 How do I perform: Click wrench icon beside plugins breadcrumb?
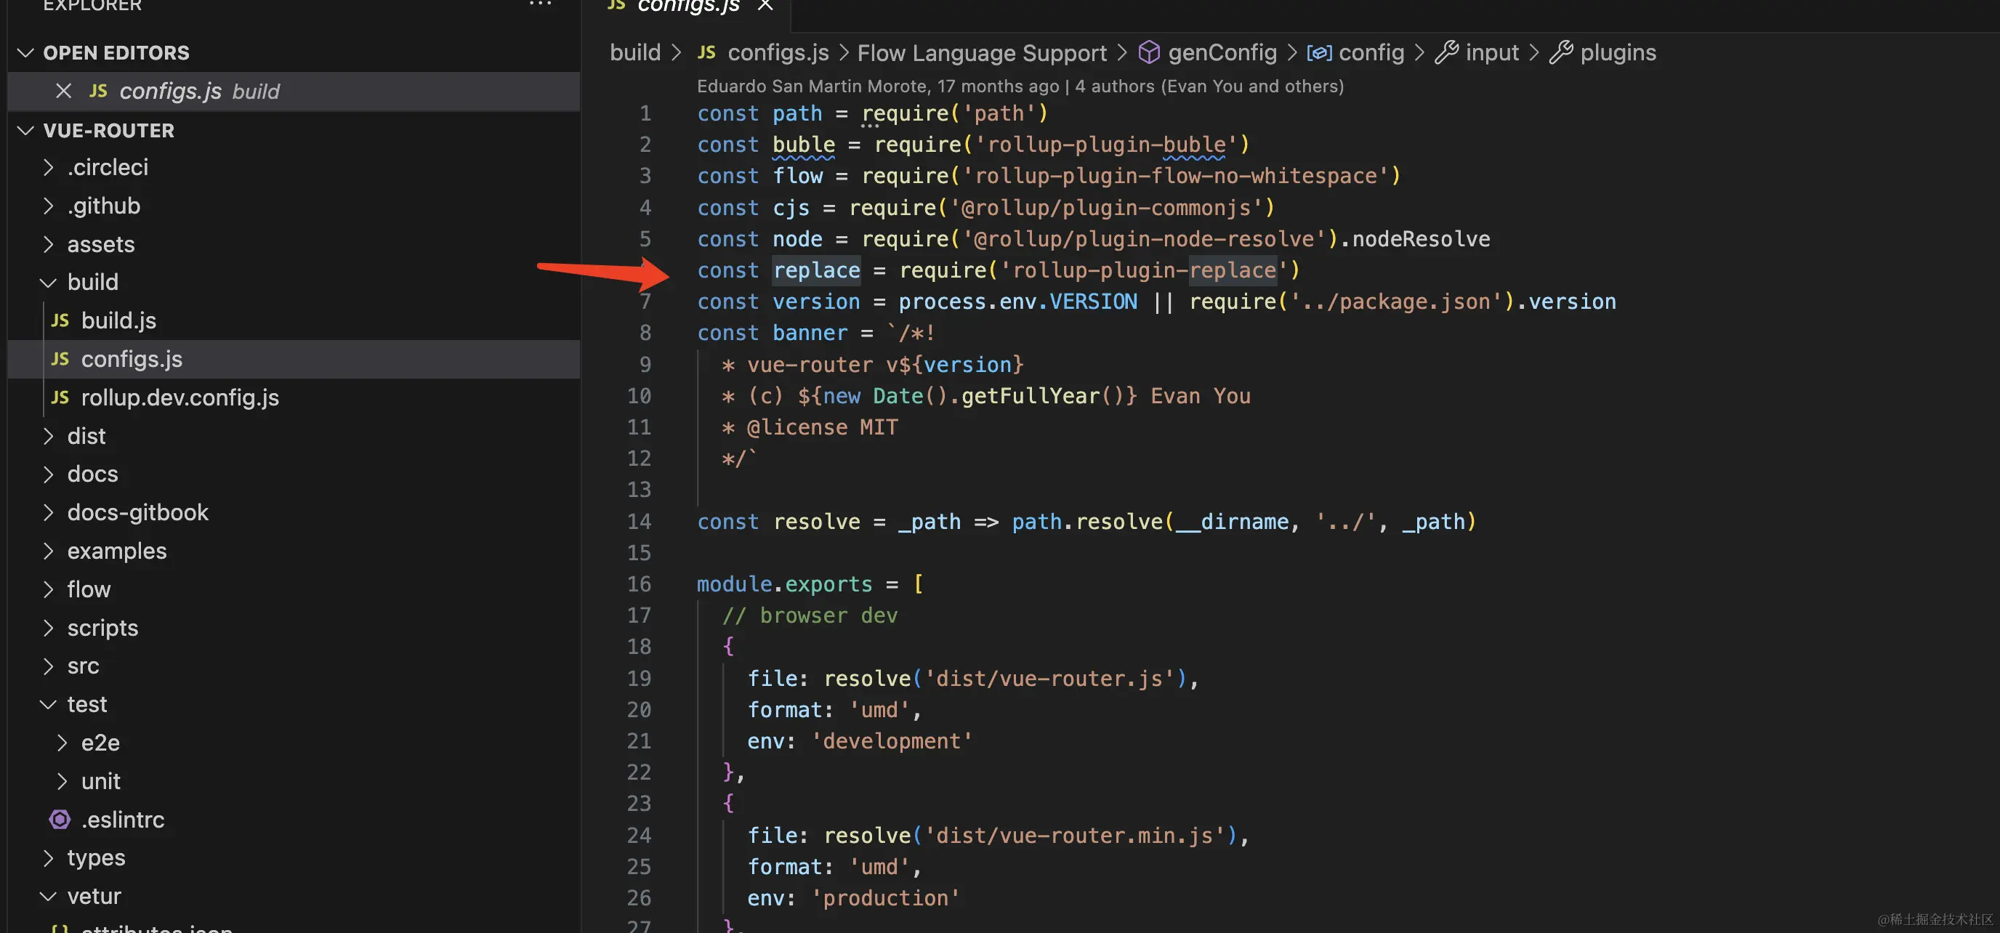[1560, 53]
